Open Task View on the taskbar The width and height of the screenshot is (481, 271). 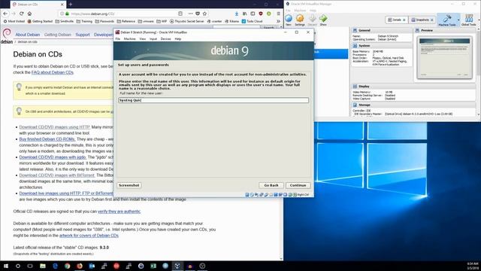30,266
